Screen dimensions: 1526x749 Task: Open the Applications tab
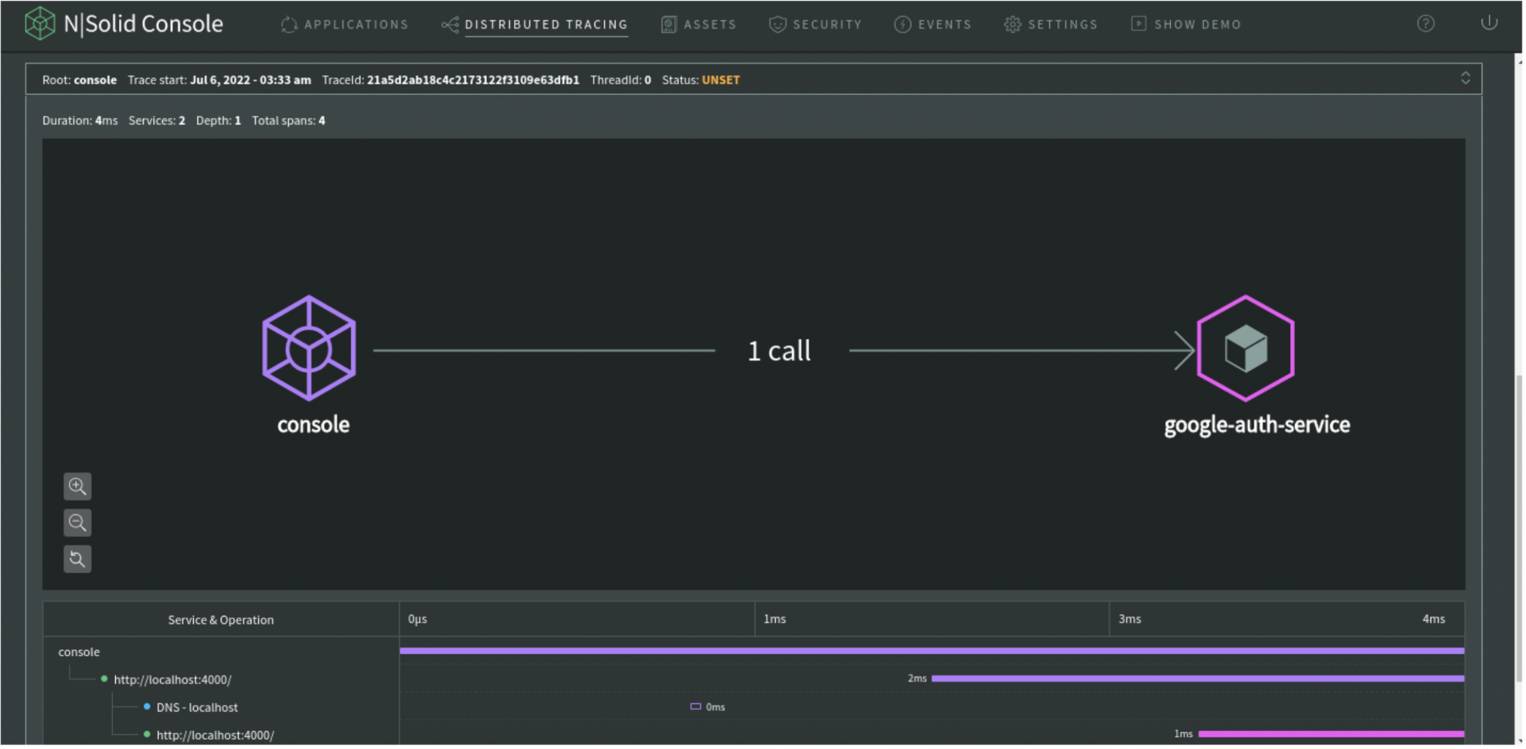pyautogui.click(x=345, y=24)
